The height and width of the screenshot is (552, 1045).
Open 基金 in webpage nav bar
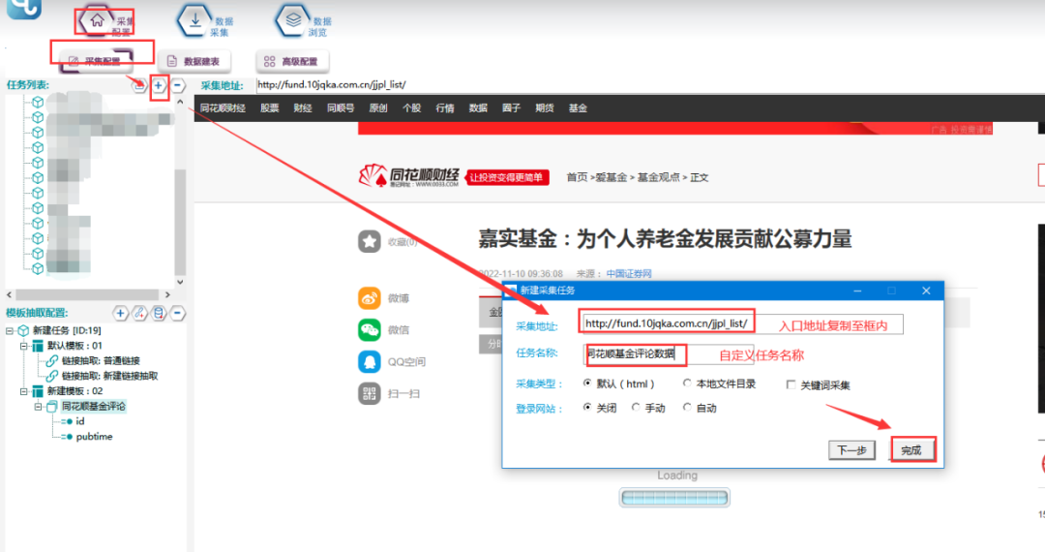click(x=578, y=108)
